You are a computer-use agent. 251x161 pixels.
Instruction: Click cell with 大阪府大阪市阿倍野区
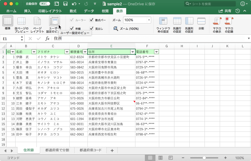(x=111, y=103)
